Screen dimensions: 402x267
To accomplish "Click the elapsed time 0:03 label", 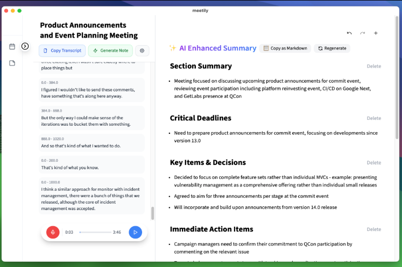I will coord(69,232).
